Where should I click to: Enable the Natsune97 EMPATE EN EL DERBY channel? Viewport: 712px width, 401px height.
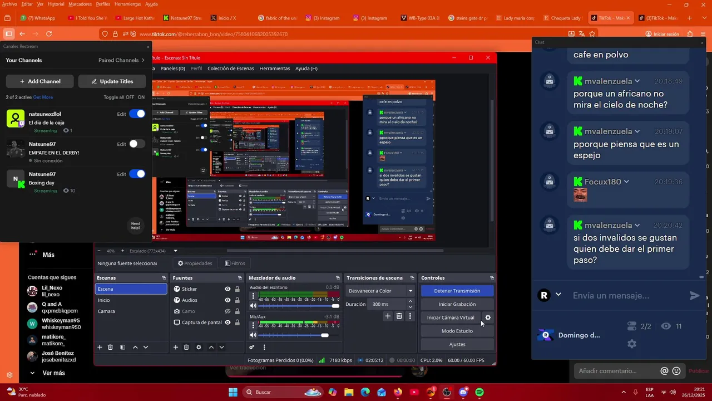tap(137, 144)
